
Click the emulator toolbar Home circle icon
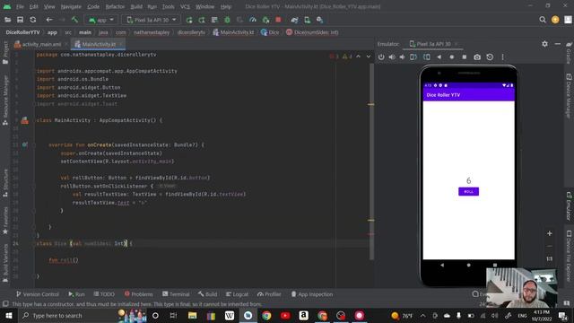coord(452,57)
